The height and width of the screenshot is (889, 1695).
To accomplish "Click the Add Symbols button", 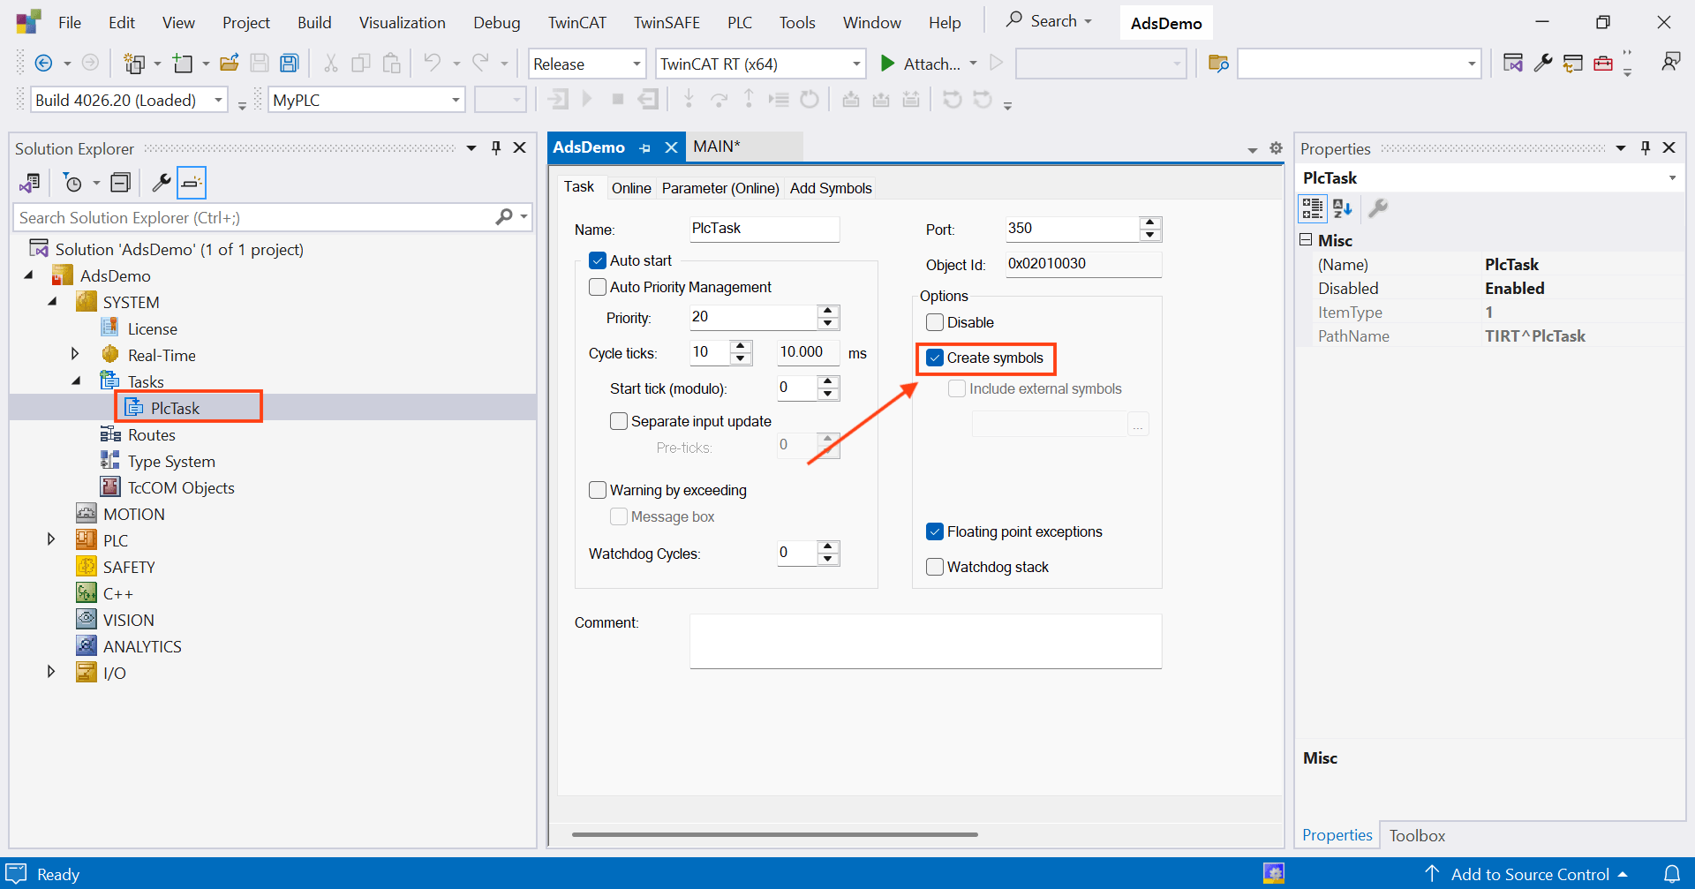I will 831,188.
